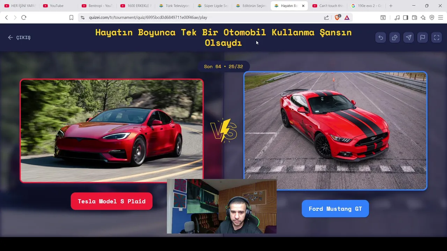Select the red Mustang car image
447x251 pixels.
335,131
